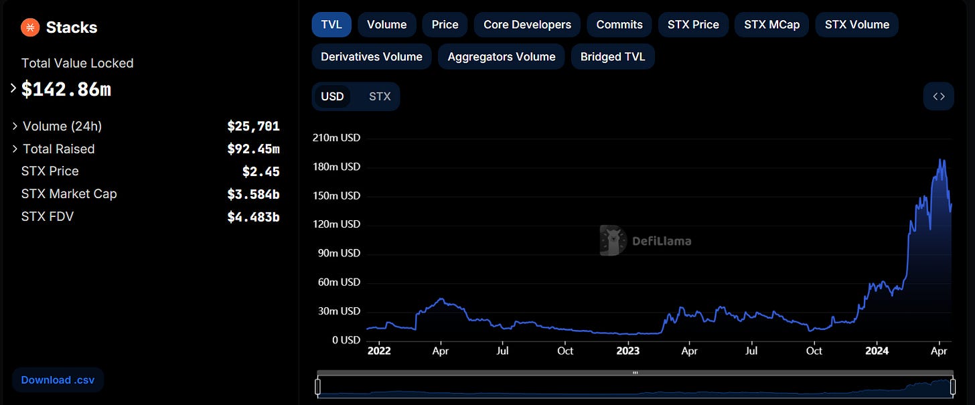Show the Aggregators Volume series
The width and height of the screenshot is (975, 405).
pos(502,57)
